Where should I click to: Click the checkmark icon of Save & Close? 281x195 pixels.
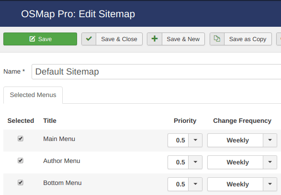pos(89,39)
